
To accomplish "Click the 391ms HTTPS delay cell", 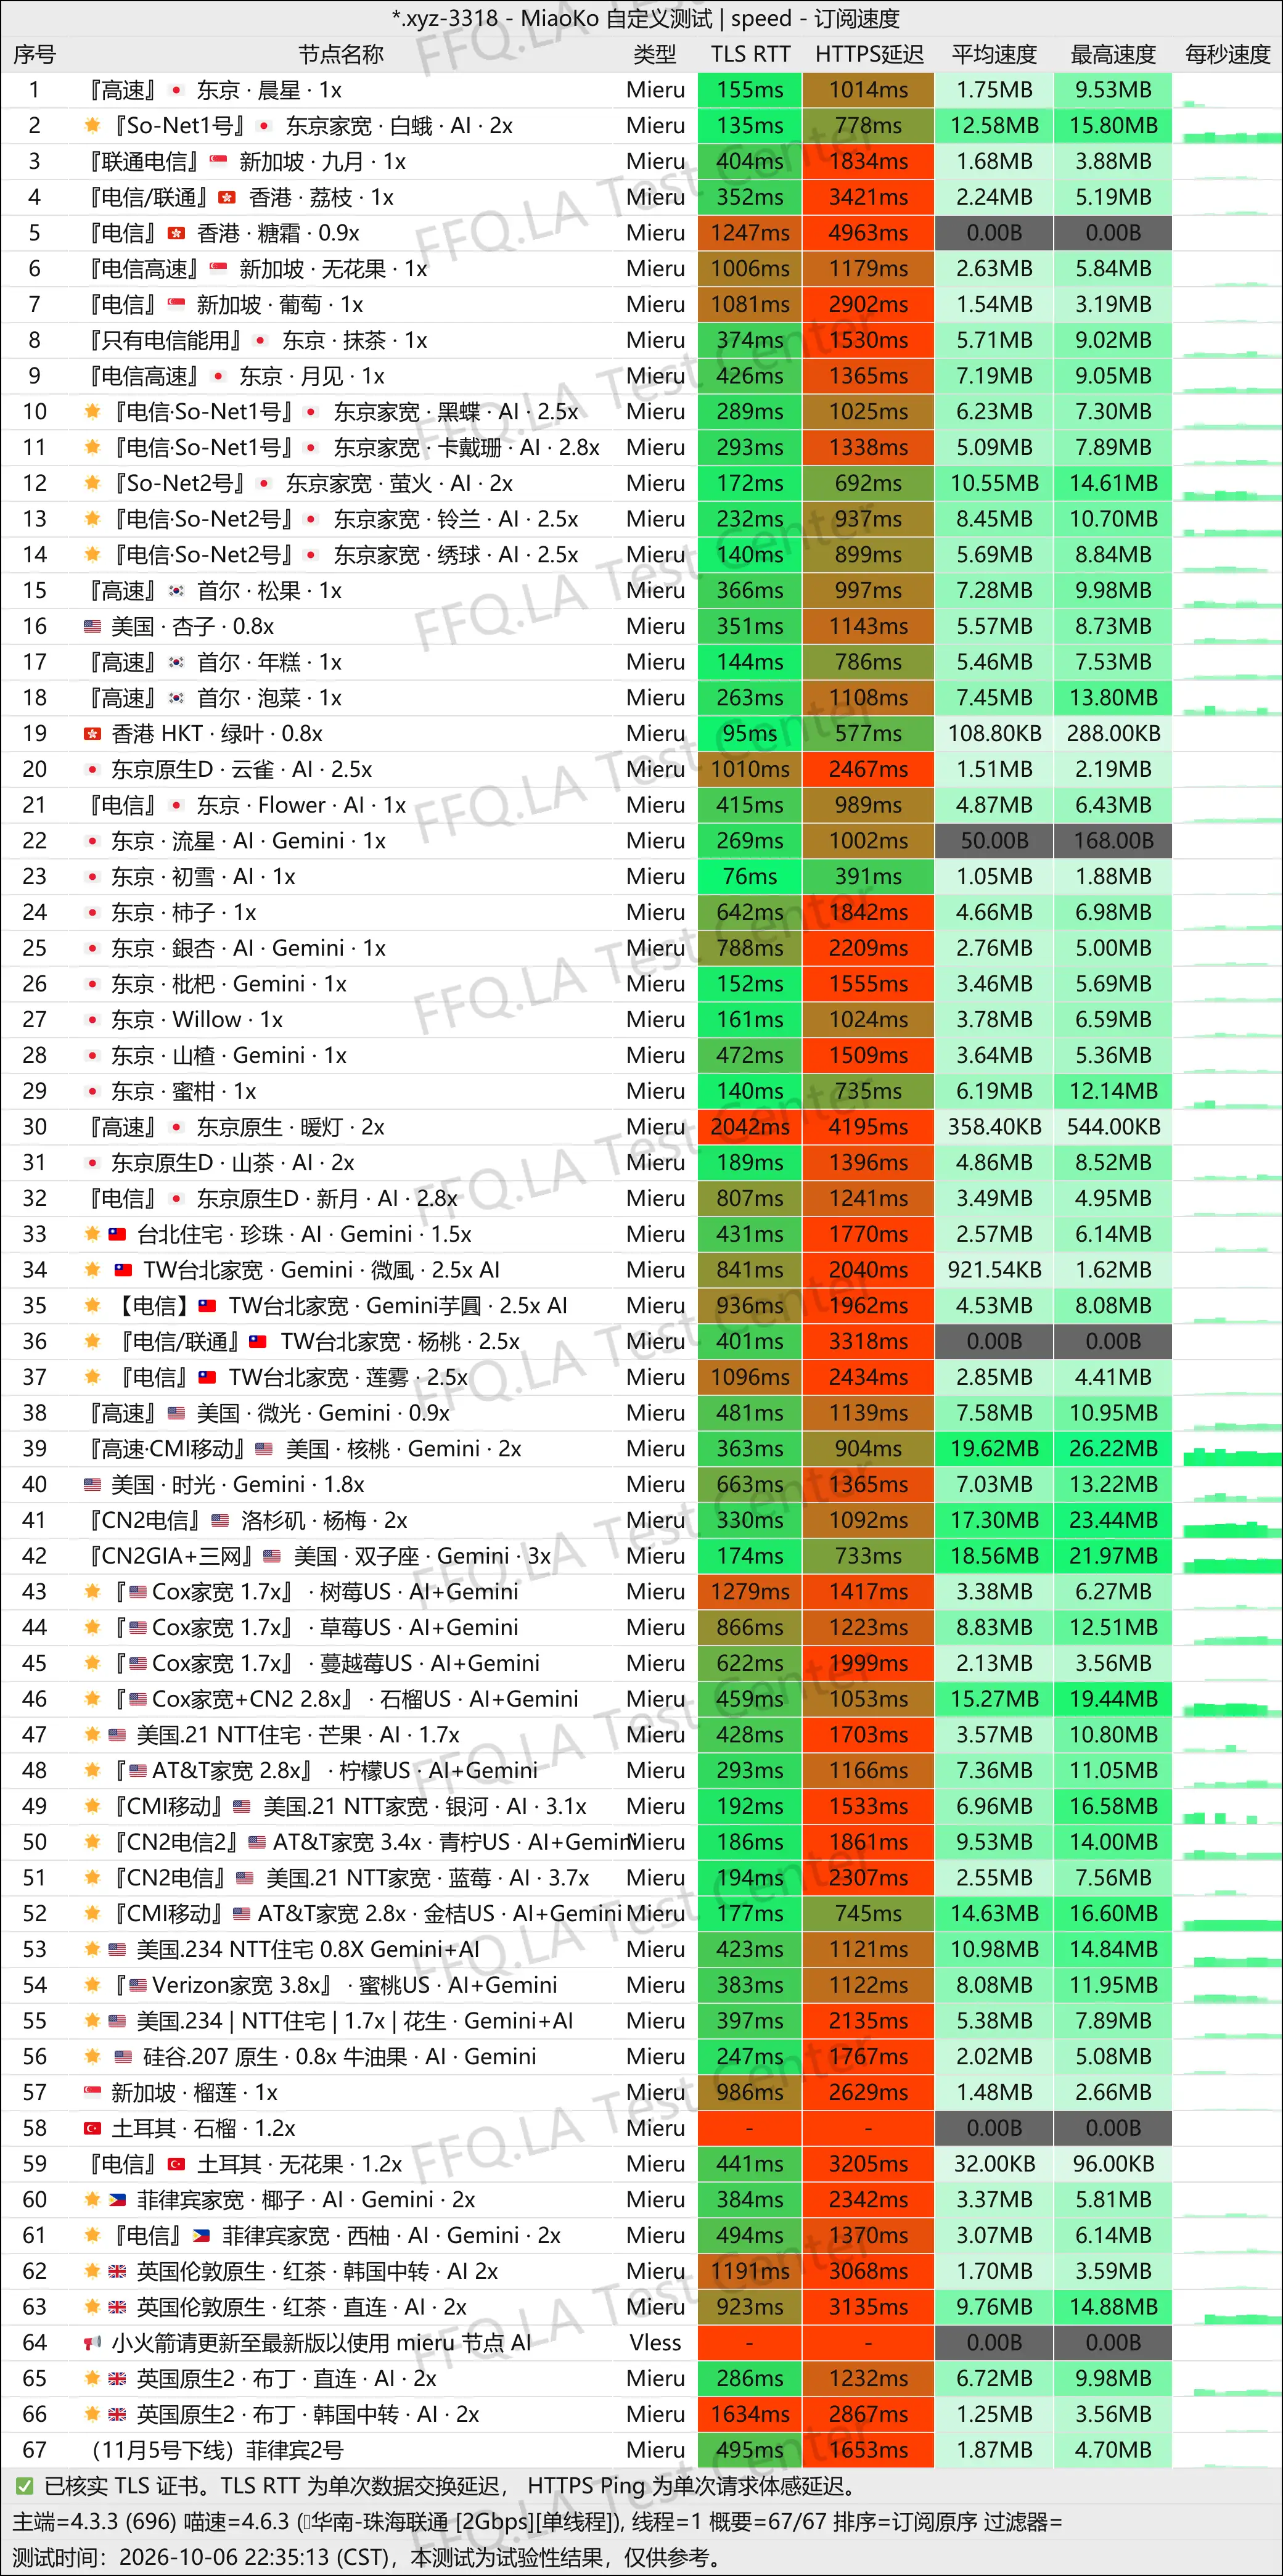I will point(869,877).
